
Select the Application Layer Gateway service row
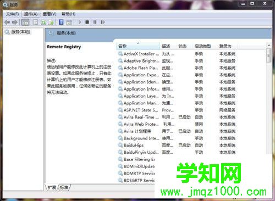tap(177, 96)
